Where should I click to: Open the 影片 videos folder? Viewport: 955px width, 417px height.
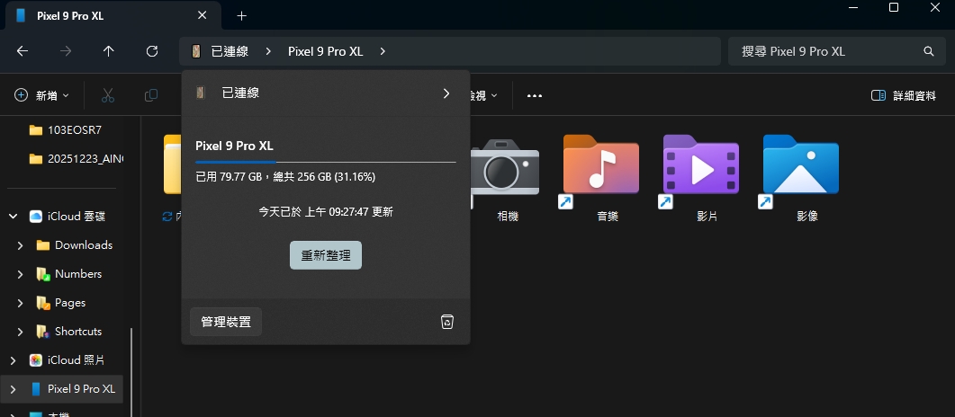[x=700, y=179]
